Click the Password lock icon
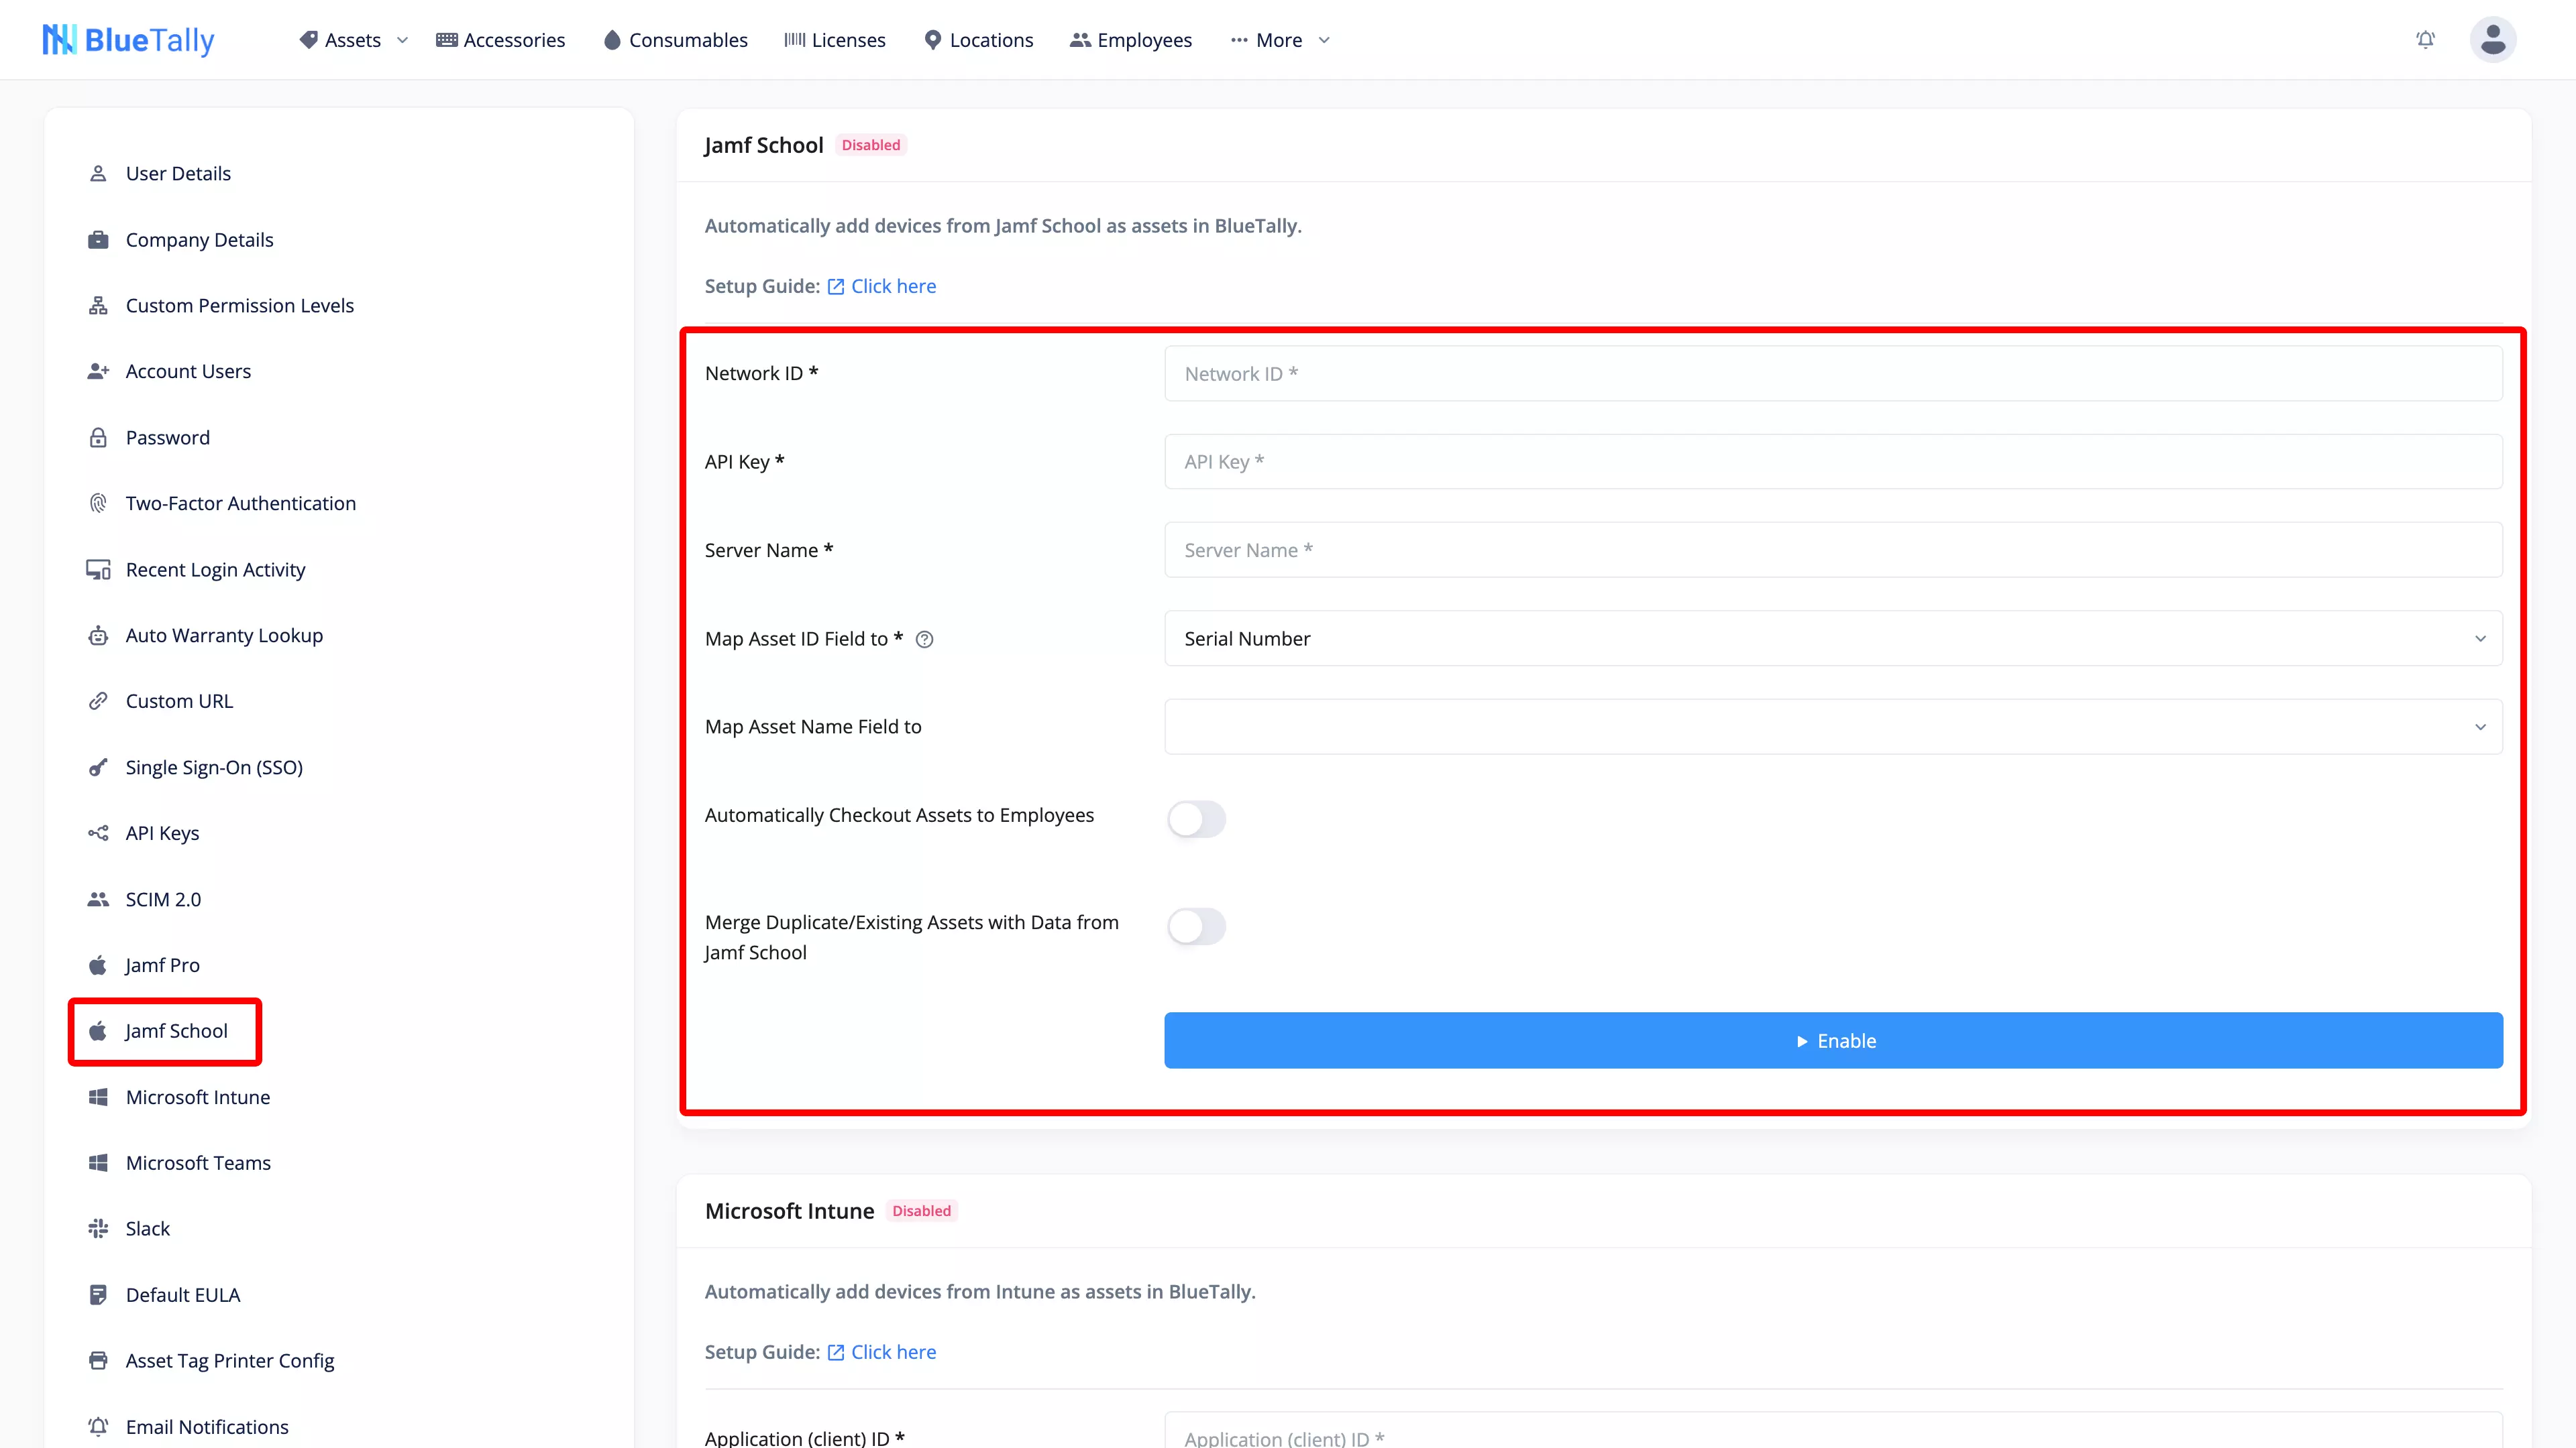The image size is (2576, 1448). 98,438
